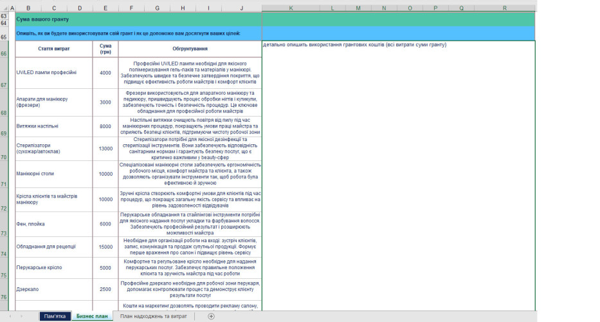Select row 66 header
Screen dimensions: 600x322
4,53
